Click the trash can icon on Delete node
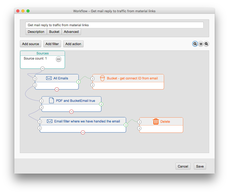The width and height of the screenshot is (229, 194). [x=156, y=121]
